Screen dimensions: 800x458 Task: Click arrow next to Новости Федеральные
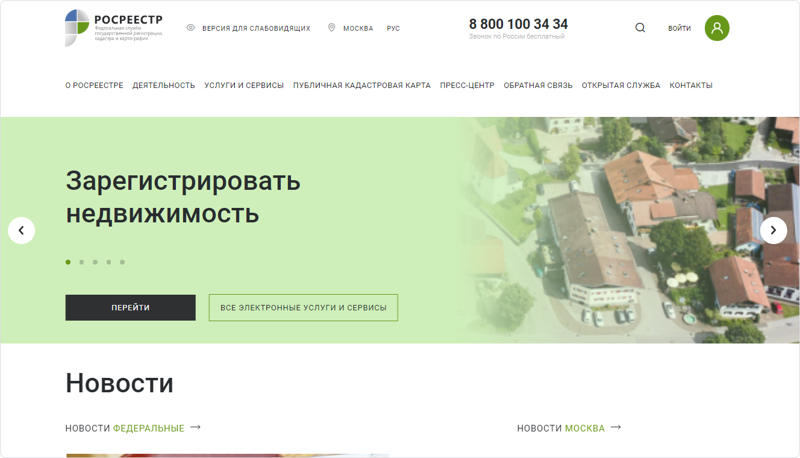pos(195,427)
